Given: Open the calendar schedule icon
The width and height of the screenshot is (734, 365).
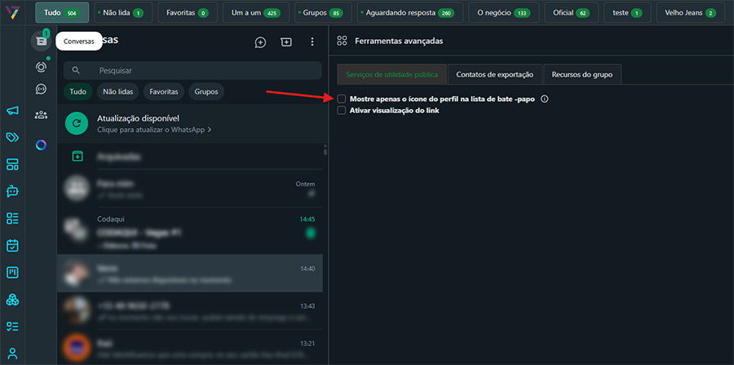Looking at the screenshot, I should click(12, 245).
